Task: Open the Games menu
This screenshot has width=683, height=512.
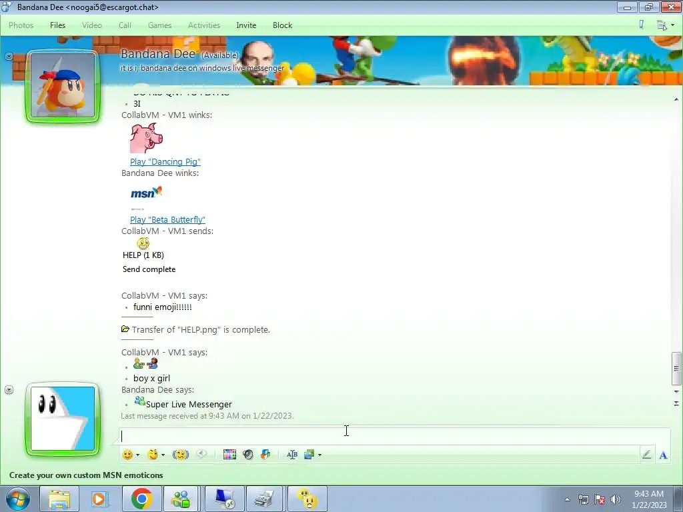Action: (159, 25)
